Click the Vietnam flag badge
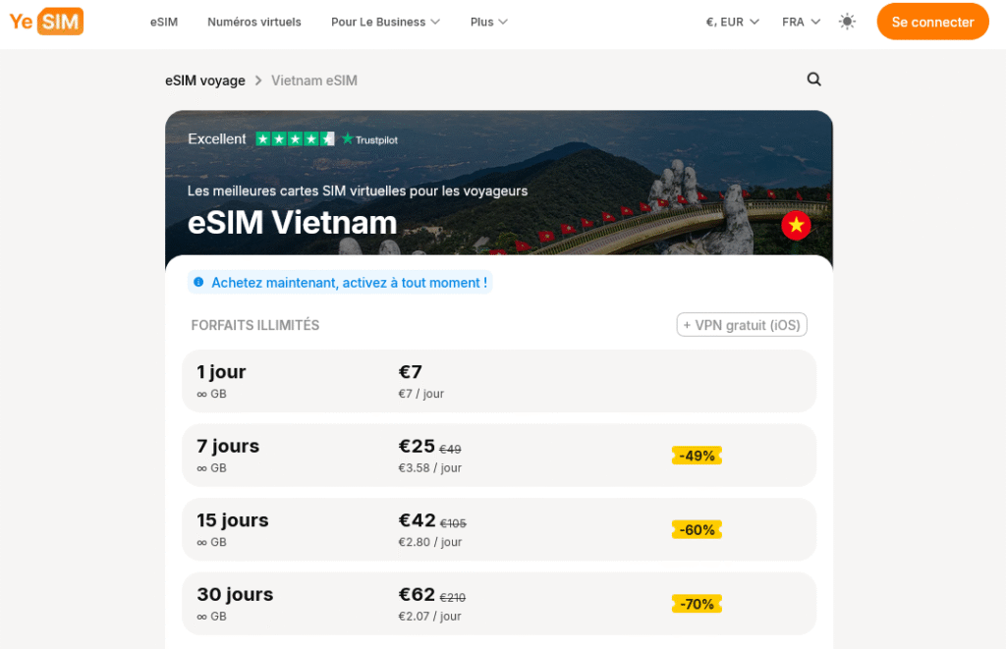1006x649 pixels. point(796,225)
